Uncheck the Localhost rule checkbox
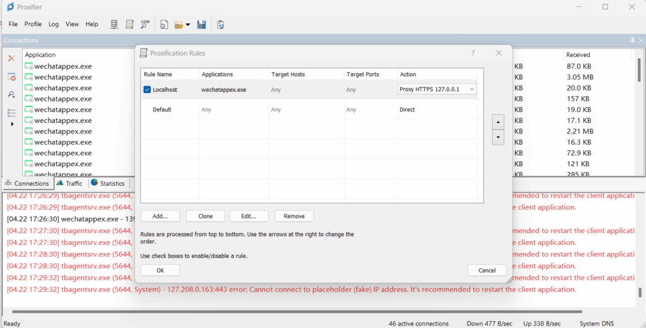The image size is (646, 328). 147,90
